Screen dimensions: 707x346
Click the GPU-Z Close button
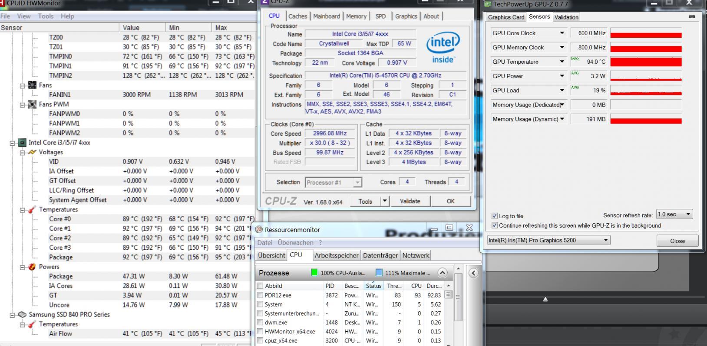[x=677, y=241]
